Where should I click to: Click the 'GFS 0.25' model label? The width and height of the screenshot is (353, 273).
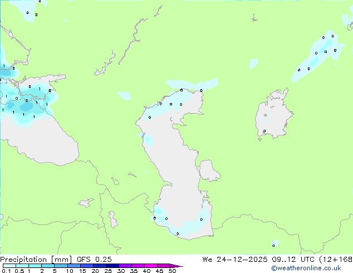94,260
